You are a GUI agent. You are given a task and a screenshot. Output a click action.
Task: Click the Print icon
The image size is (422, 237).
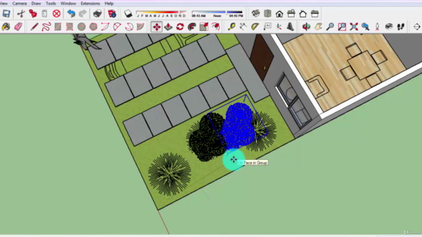click(97, 13)
